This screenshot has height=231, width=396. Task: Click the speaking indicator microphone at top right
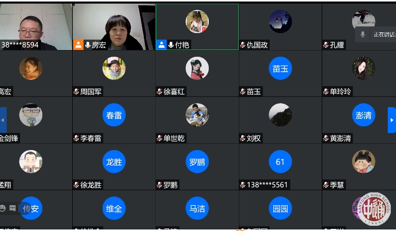(x=362, y=35)
